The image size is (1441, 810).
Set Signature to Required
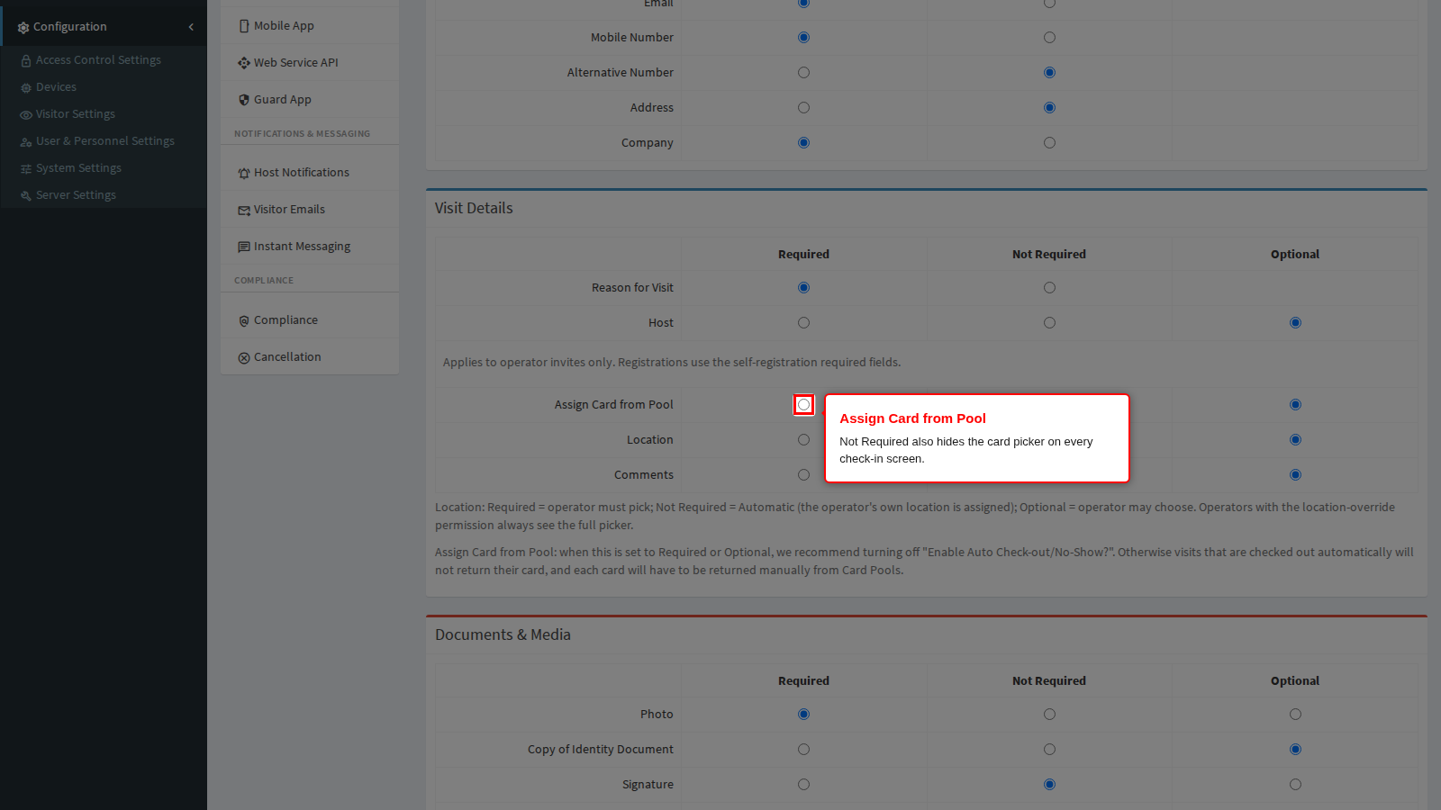(803, 785)
